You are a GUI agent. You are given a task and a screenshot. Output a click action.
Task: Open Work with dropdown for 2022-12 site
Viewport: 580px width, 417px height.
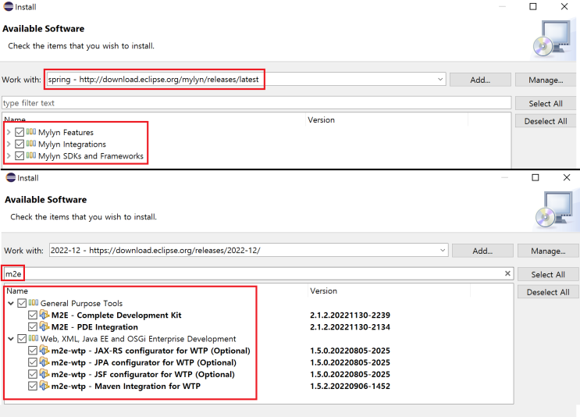pos(443,250)
